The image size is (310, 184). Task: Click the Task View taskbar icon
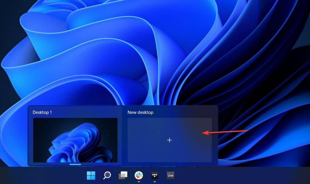click(x=123, y=175)
